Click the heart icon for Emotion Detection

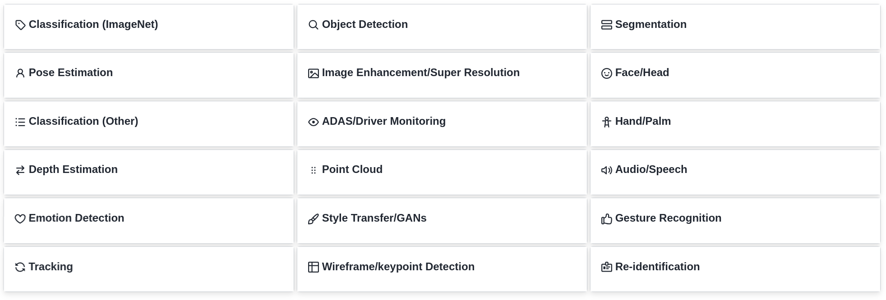click(x=20, y=219)
